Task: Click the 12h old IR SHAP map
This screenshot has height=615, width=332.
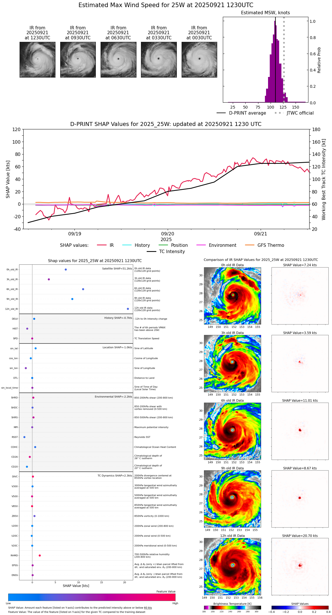Action: click(x=300, y=567)
